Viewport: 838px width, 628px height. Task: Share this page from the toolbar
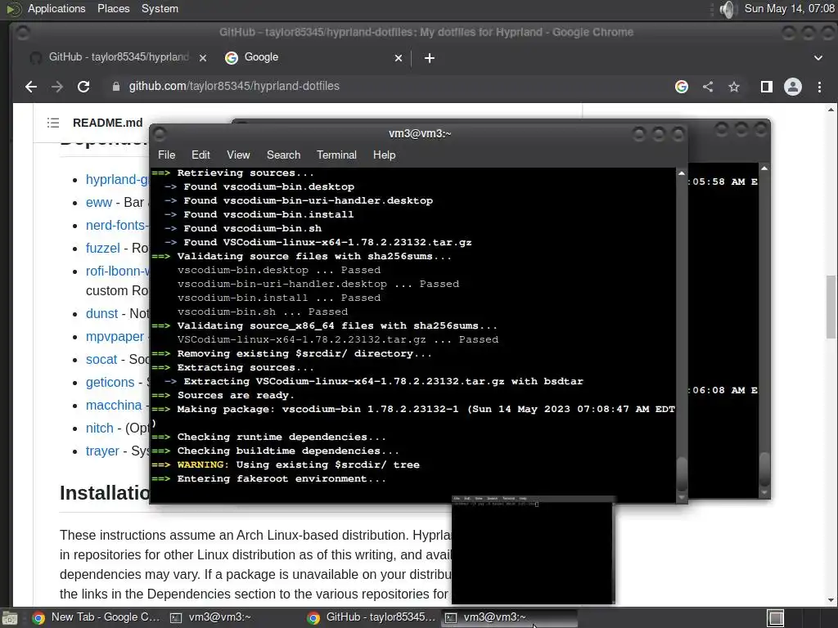pos(708,87)
